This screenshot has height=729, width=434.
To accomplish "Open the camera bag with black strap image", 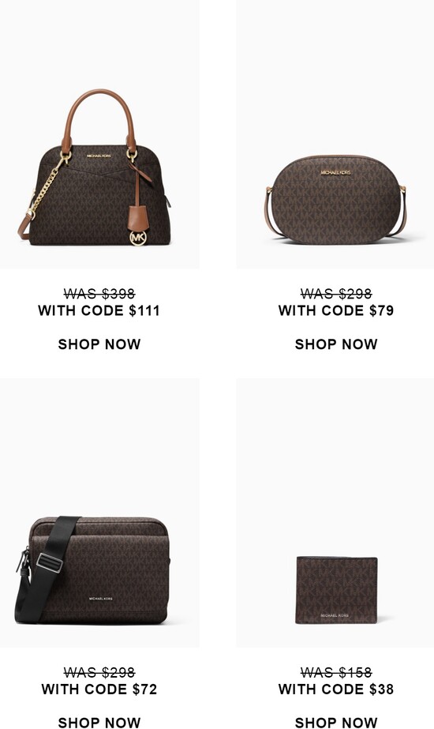I will (99, 513).
